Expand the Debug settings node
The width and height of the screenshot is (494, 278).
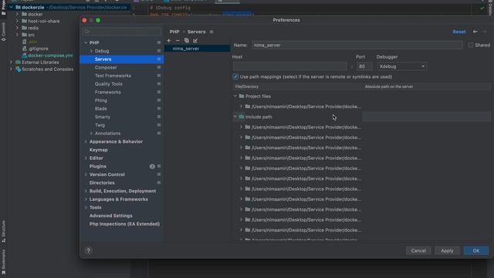91,51
